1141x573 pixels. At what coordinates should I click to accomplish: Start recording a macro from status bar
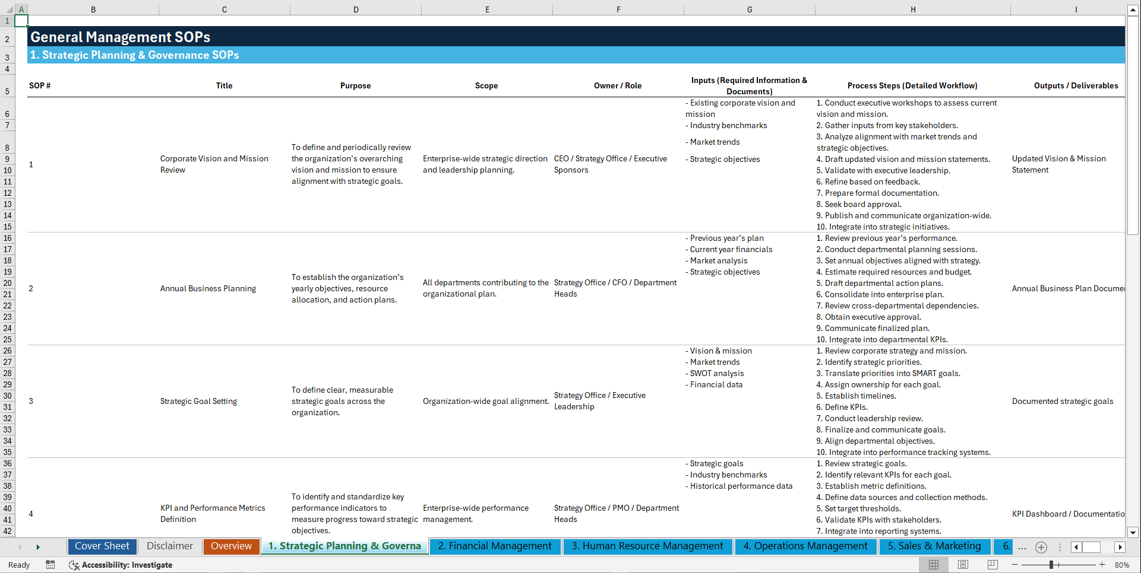coord(50,565)
